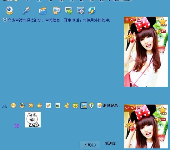Click the send SMS phone-mail icon
Viewport: 170px width, 150px height.
[57, 11]
